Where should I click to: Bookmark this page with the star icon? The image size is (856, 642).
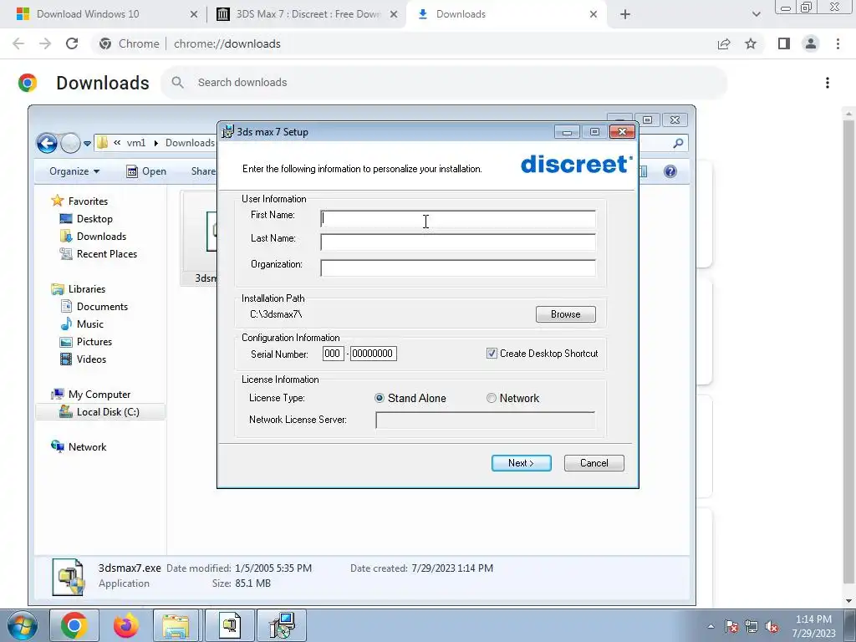[751, 43]
